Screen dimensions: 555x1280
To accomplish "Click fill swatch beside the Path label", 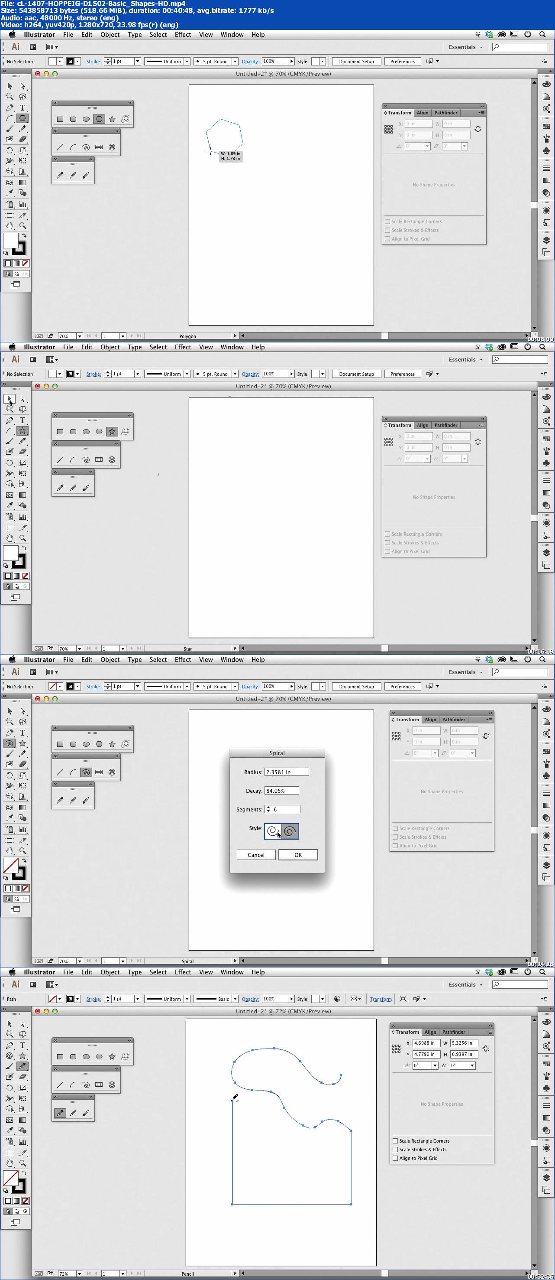I will click(x=52, y=999).
